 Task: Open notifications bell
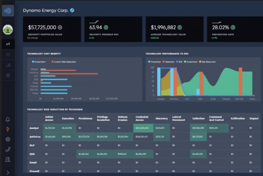tap(8, 120)
